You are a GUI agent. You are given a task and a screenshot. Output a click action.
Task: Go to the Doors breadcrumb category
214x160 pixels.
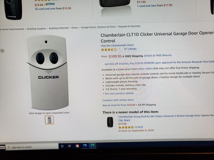coord(75,28)
